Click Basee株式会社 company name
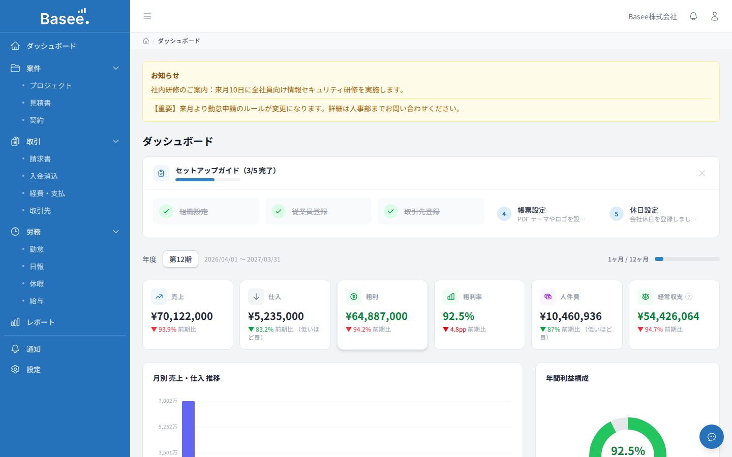This screenshot has height=457, width=732. (653, 16)
